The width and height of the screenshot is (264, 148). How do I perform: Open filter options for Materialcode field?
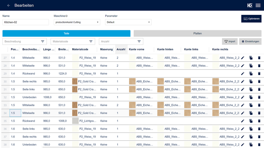coord(91,41)
